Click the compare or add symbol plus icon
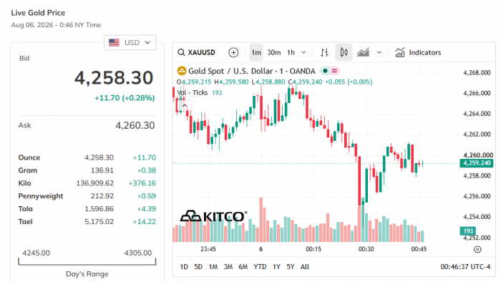Screen dimensions: 501x282 [x=233, y=52]
